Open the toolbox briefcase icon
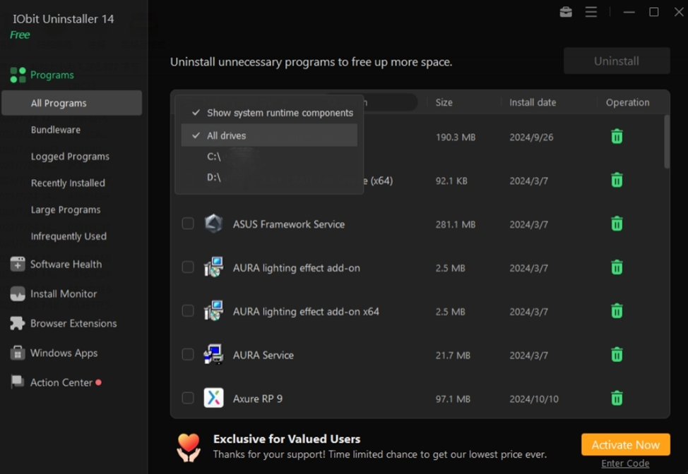 pyautogui.click(x=566, y=12)
